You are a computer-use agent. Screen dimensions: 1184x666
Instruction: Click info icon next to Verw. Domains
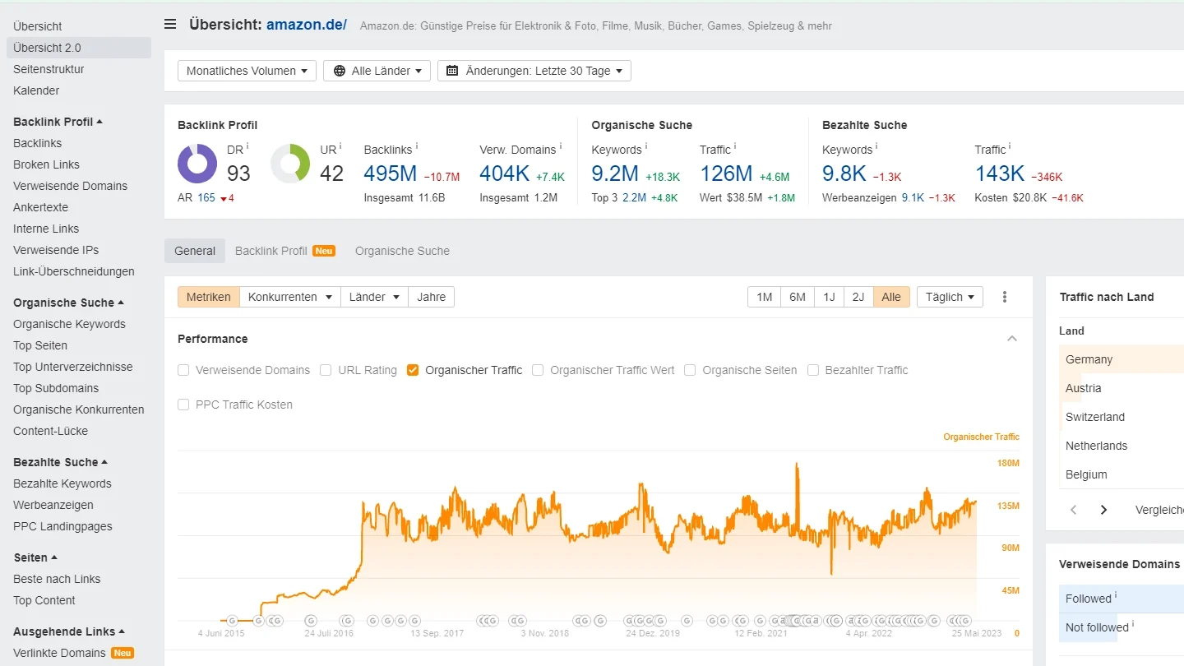(561, 146)
